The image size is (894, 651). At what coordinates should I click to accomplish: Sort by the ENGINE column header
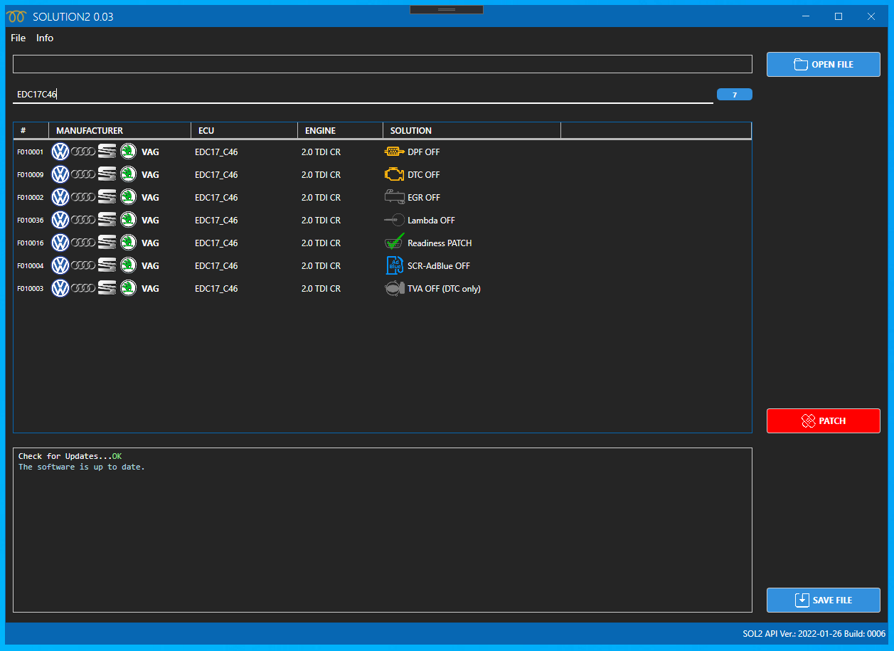point(340,130)
